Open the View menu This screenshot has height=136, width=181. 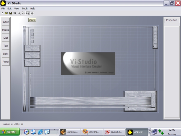[17, 9]
